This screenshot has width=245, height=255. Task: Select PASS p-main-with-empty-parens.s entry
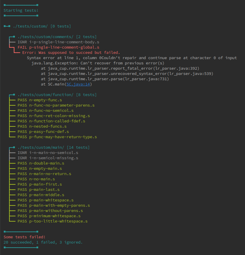[x=54, y=206]
